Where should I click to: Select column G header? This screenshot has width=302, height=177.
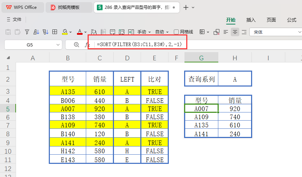[x=201, y=58]
